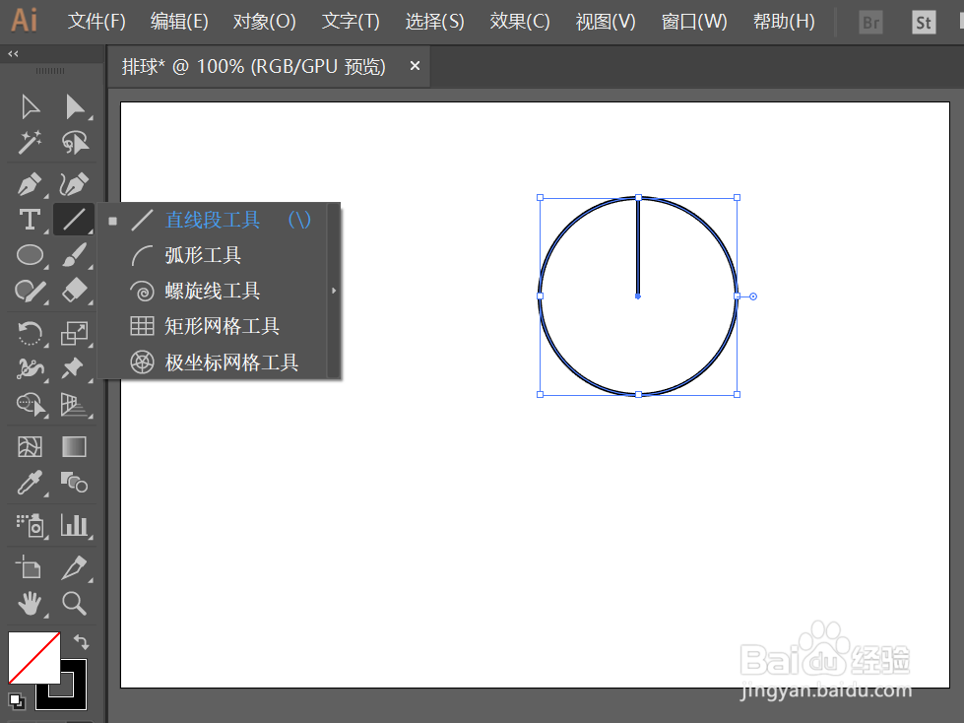Viewport: 964px width, 723px height.
Task: Activate the Eyedropper tool
Action: (x=29, y=484)
